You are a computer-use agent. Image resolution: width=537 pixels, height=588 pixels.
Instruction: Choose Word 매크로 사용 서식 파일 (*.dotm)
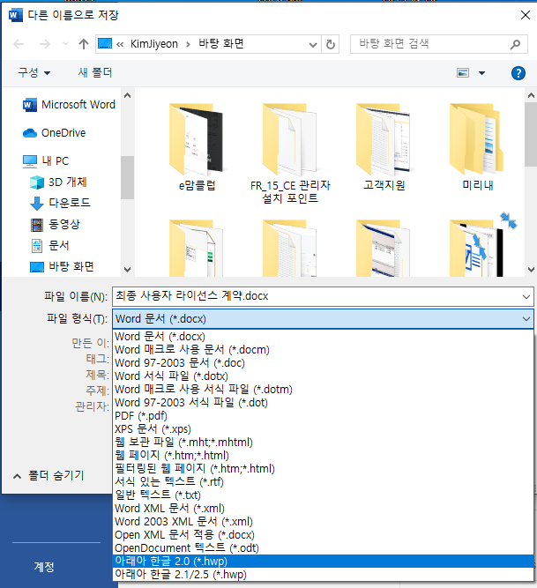pos(323,390)
